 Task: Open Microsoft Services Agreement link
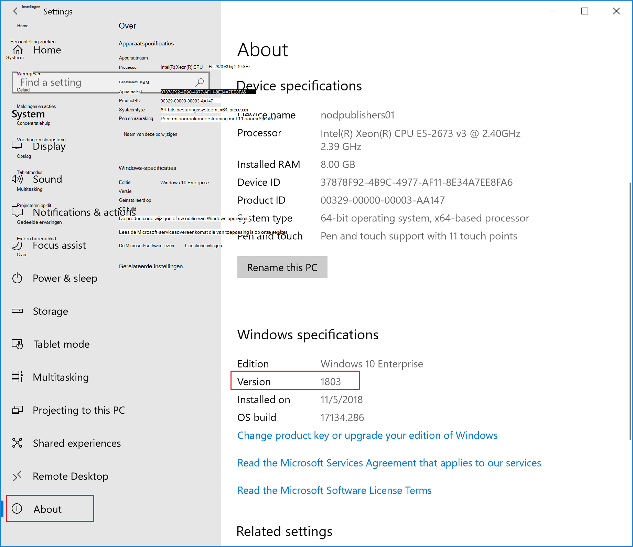[x=389, y=463]
